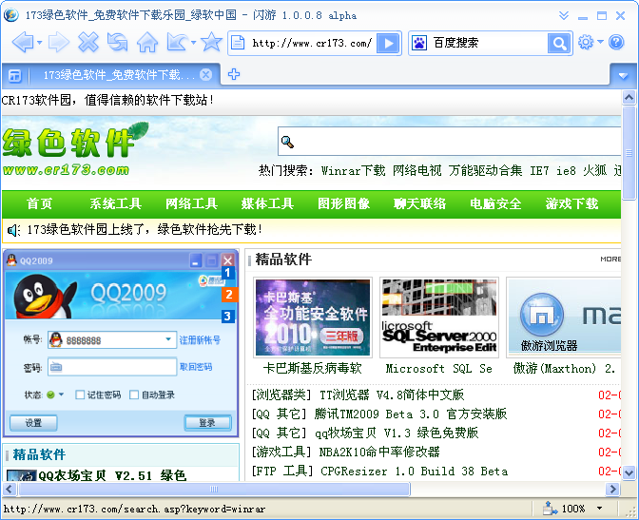Go back with the Back arrow
This screenshot has height=520, width=639.
[x=23, y=42]
